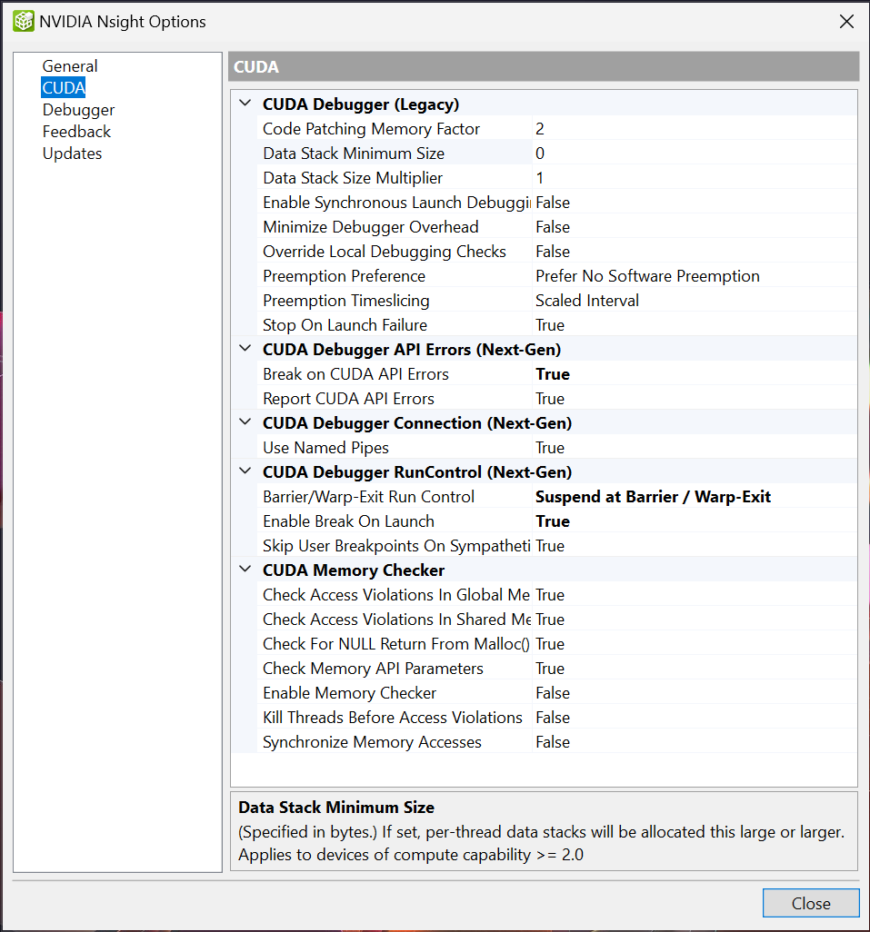Select Check Memory API Parameters label
The height and width of the screenshot is (932, 870).
click(x=373, y=668)
